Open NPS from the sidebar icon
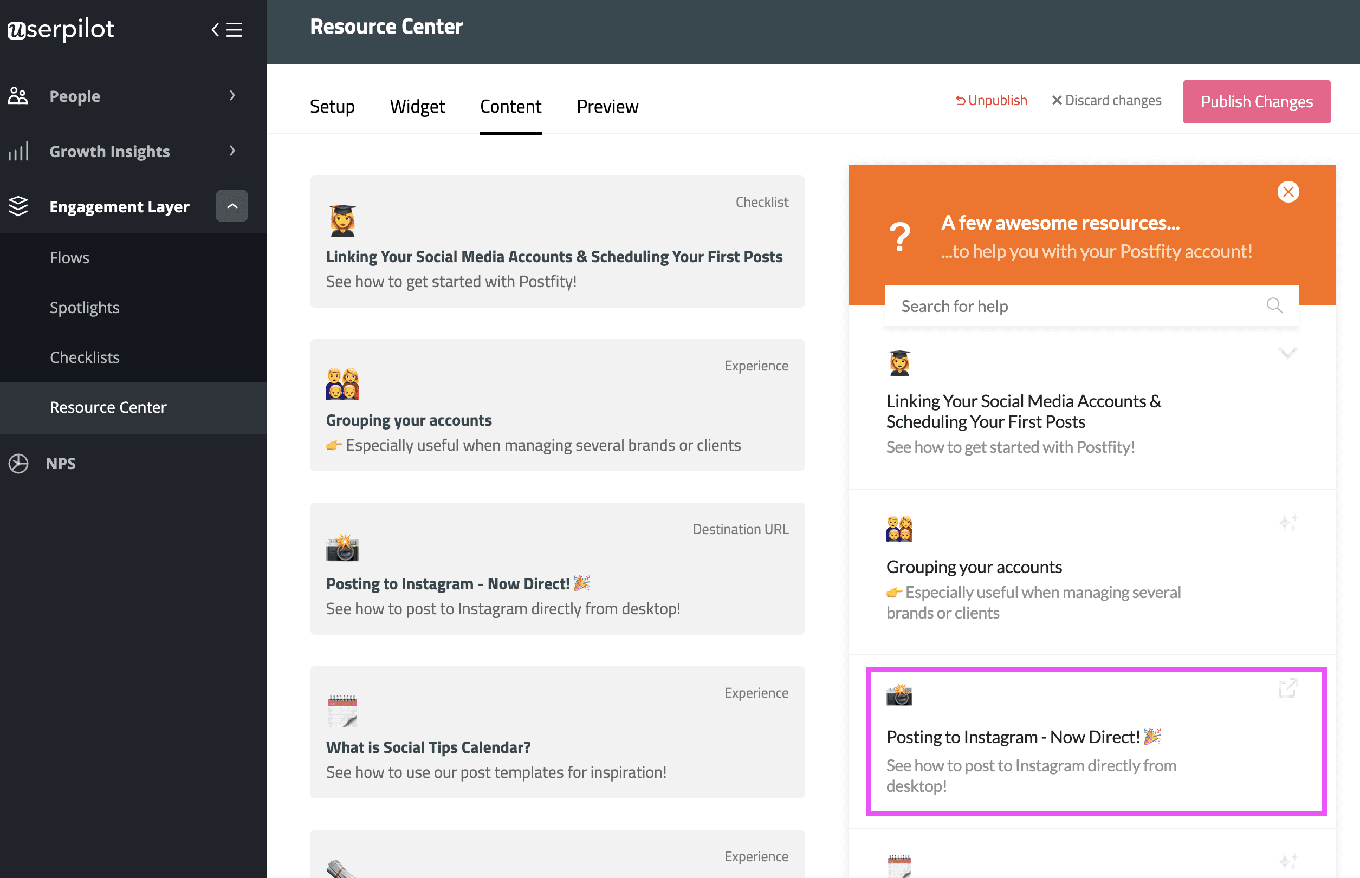The height and width of the screenshot is (878, 1360). [18, 463]
